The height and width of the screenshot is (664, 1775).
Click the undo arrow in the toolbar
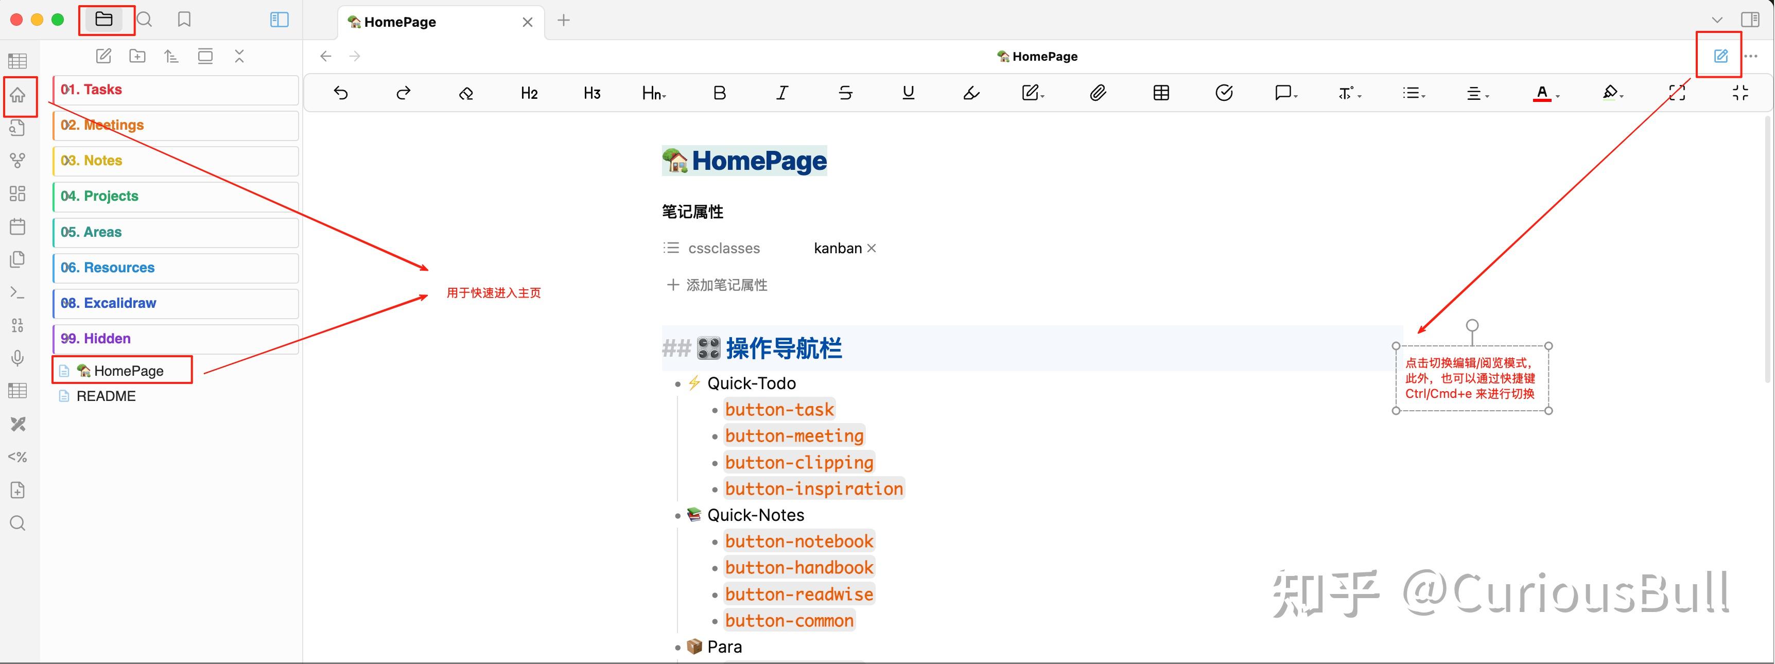[340, 93]
